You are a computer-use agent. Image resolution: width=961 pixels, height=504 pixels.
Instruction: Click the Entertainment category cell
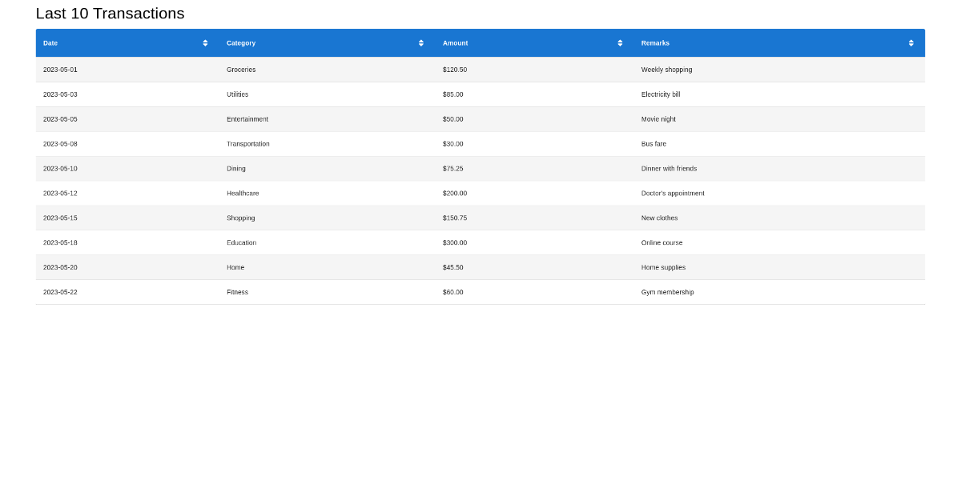point(247,119)
